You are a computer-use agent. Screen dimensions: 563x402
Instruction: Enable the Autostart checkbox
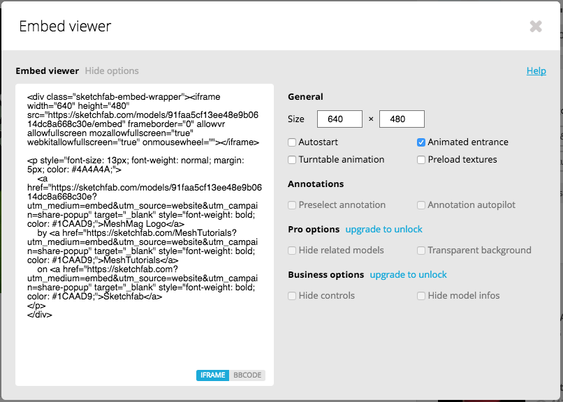click(293, 142)
